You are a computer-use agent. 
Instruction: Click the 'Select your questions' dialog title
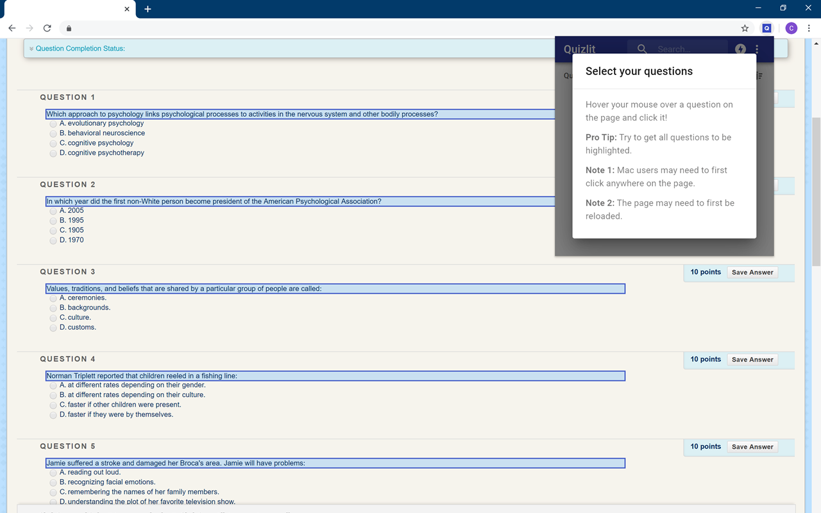coord(639,71)
